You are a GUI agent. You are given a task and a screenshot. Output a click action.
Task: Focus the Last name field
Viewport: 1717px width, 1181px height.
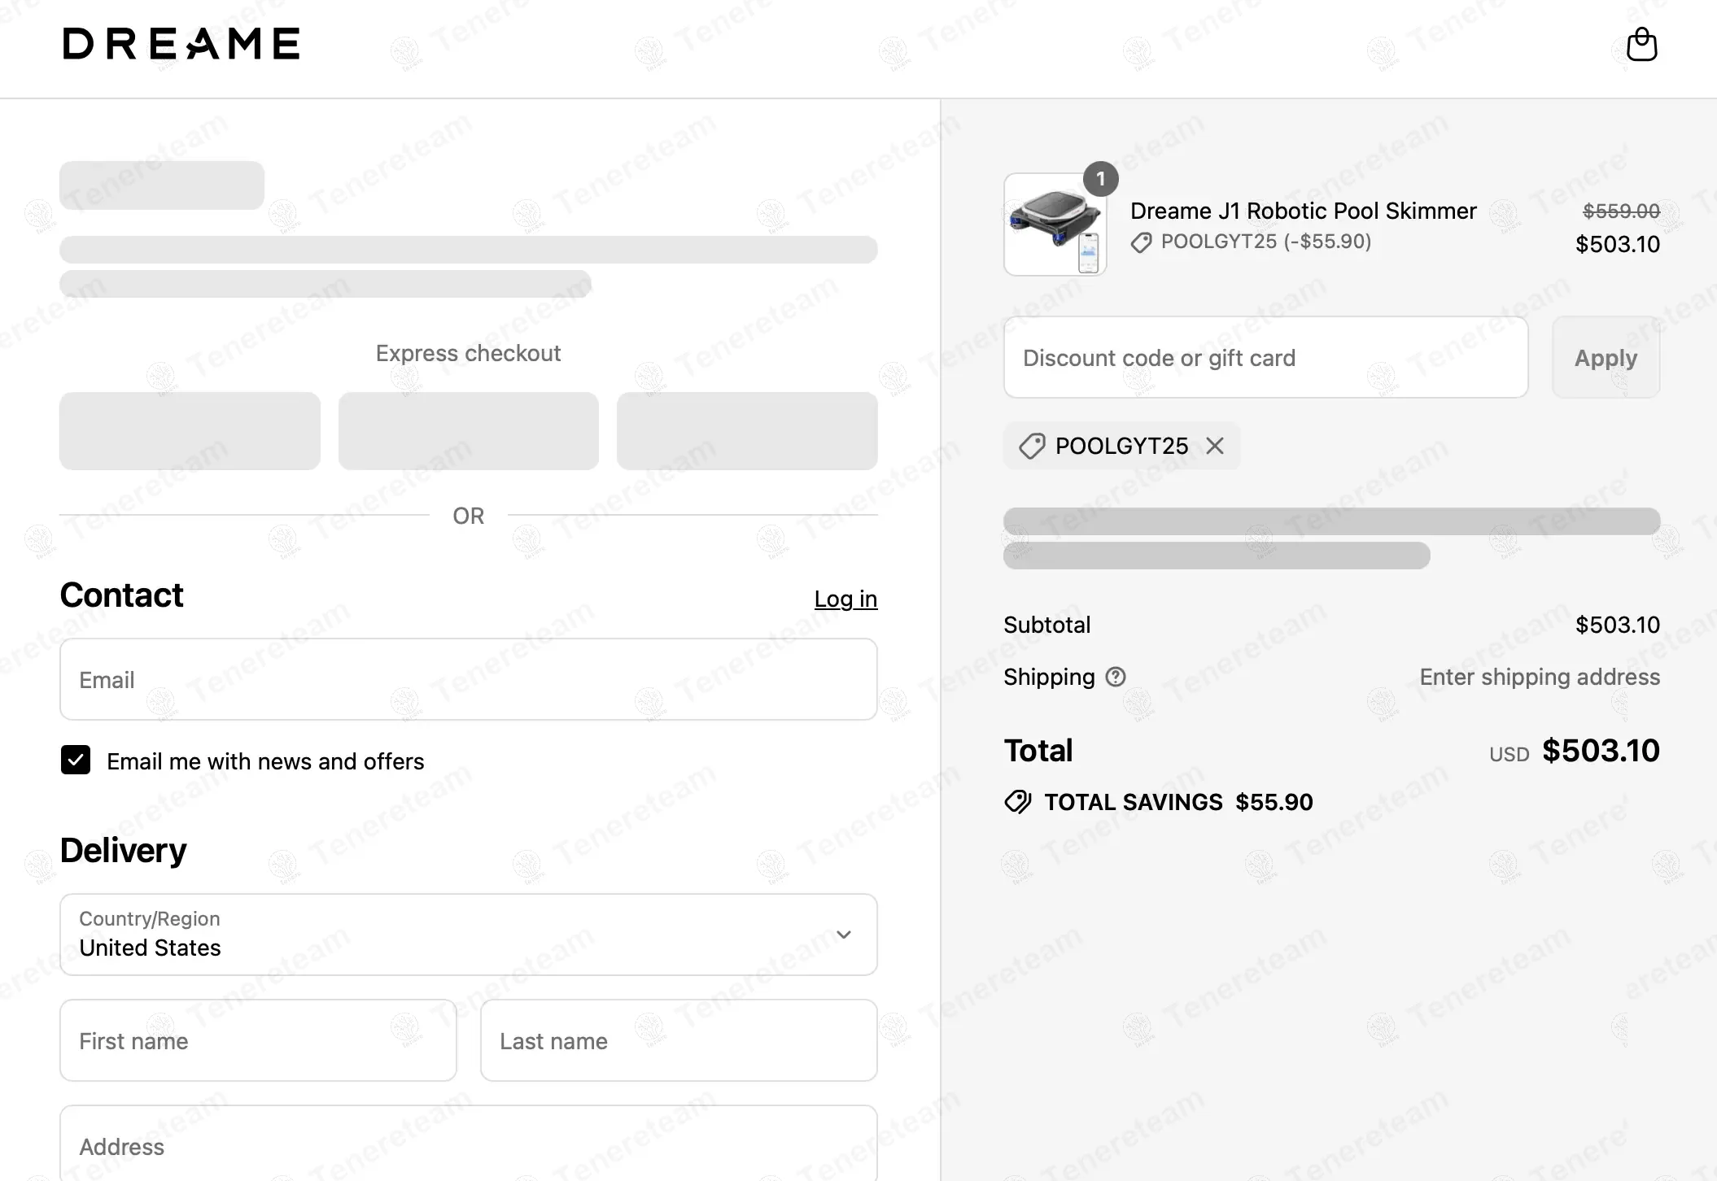(679, 1040)
